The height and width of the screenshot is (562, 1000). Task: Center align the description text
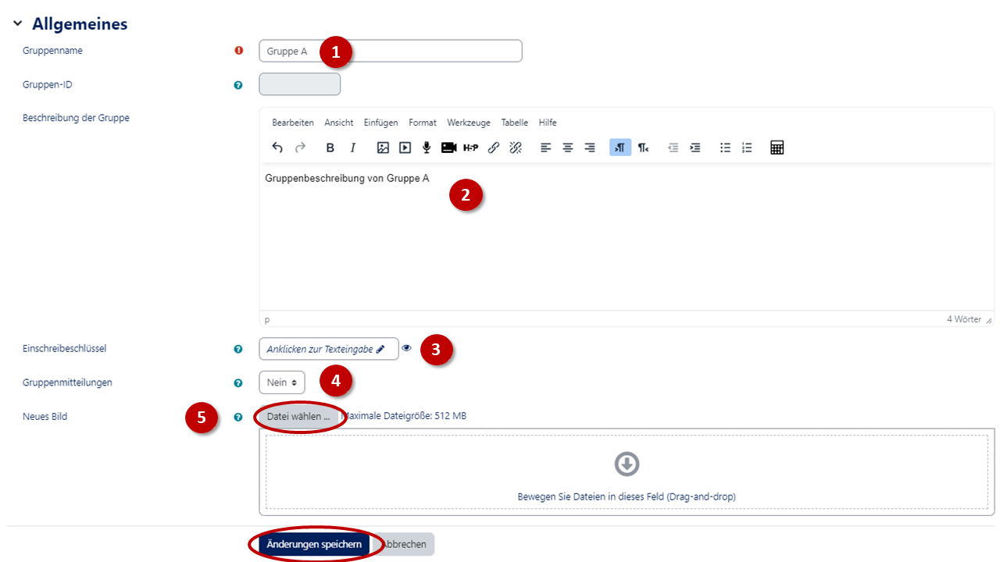[568, 148]
